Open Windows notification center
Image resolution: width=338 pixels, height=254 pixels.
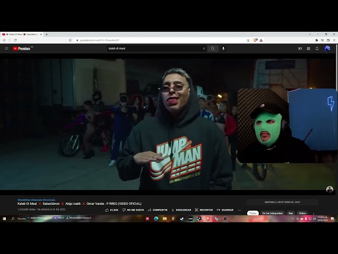point(333,219)
